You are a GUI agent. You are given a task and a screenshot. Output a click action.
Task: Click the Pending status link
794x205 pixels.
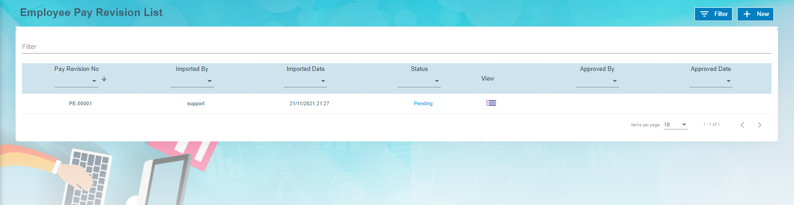[423, 103]
